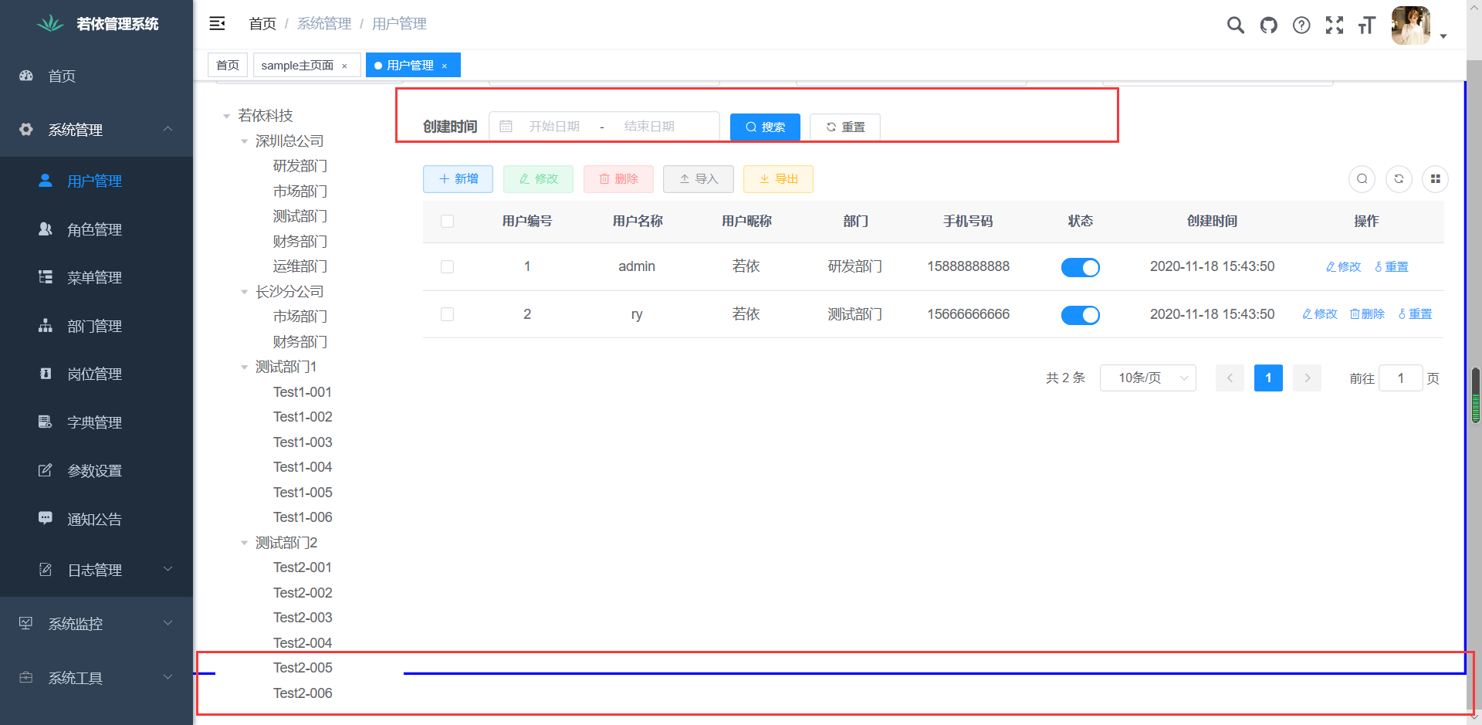The width and height of the screenshot is (1482, 725).
Task: Open the help question-mark icon
Action: point(1301,25)
